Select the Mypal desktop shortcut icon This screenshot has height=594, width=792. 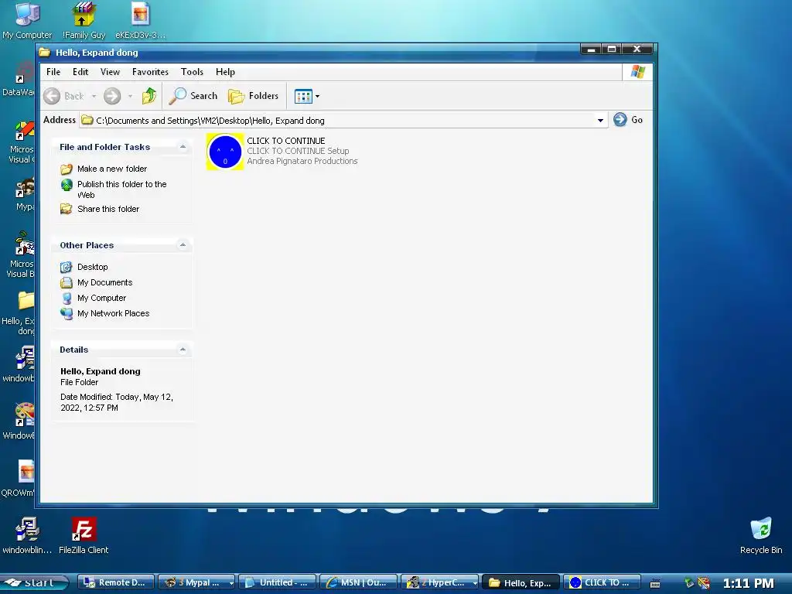[24, 194]
